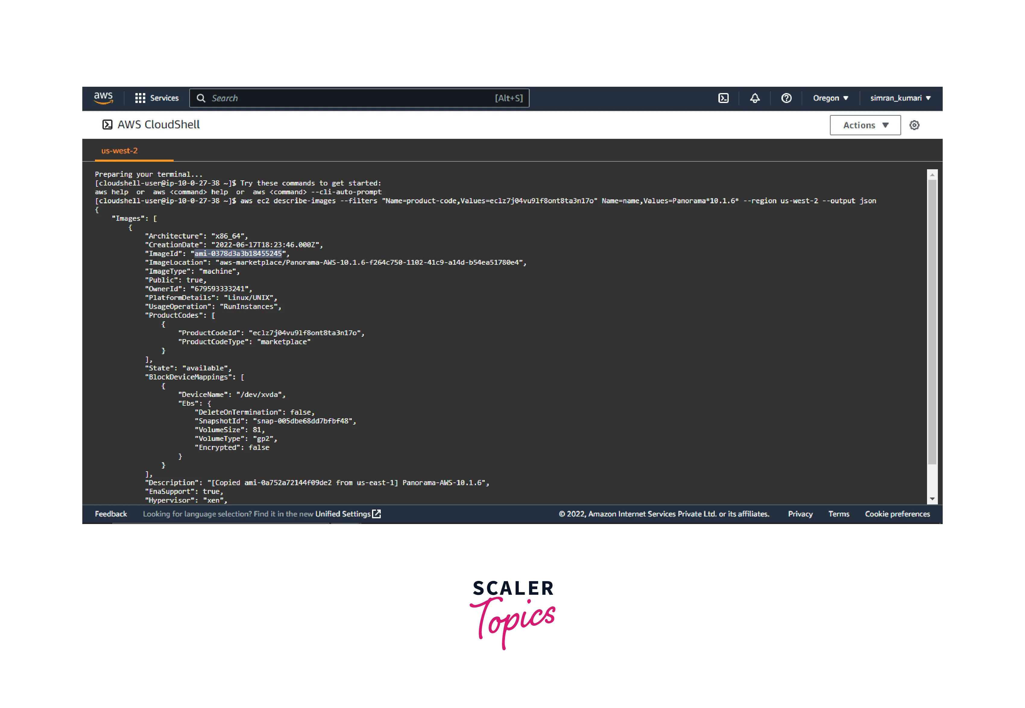Open the Services grid menu icon
The image size is (1025, 708).
(x=140, y=98)
